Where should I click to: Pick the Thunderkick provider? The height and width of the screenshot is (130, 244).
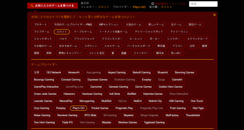pos(193,115)
